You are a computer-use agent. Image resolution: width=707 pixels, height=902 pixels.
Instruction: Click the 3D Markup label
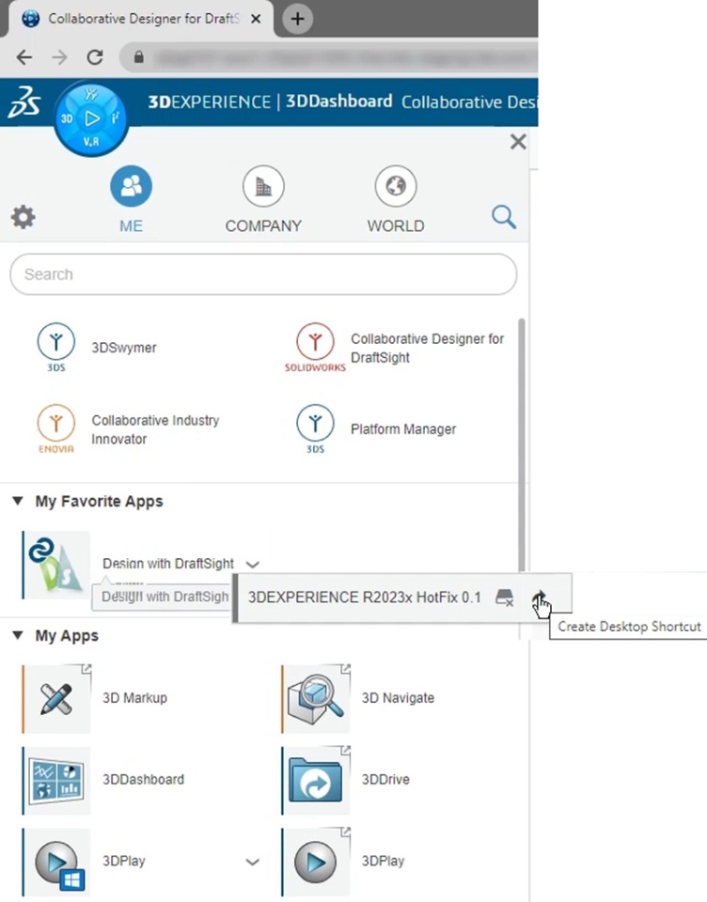click(x=134, y=698)
